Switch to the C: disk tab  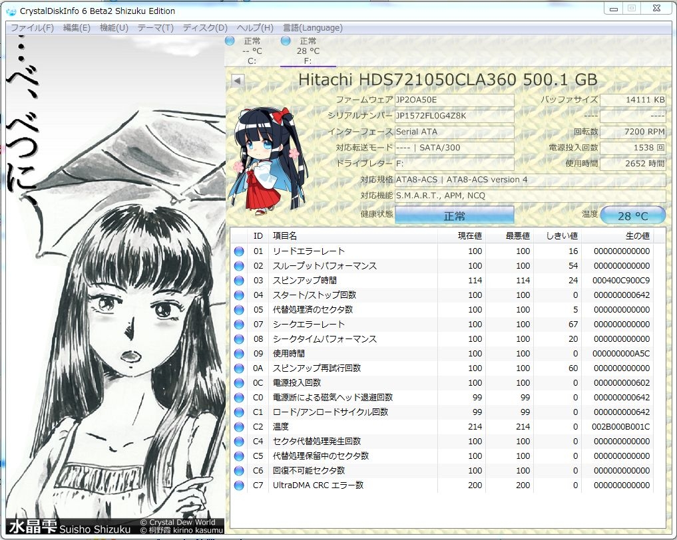point(252,51)
